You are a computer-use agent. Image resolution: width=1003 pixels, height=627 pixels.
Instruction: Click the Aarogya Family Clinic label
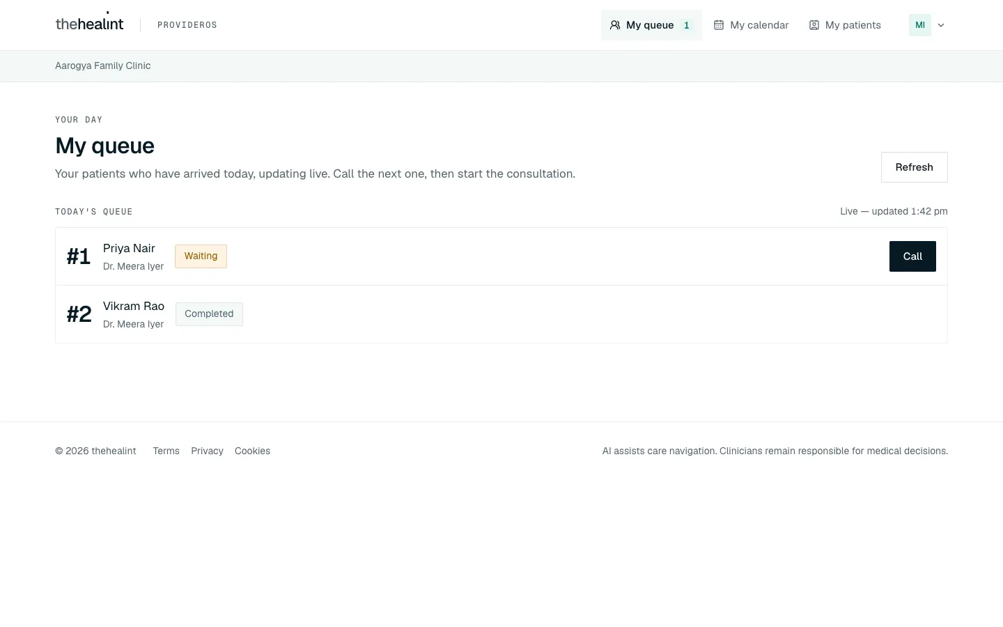[x=103, y=65]
